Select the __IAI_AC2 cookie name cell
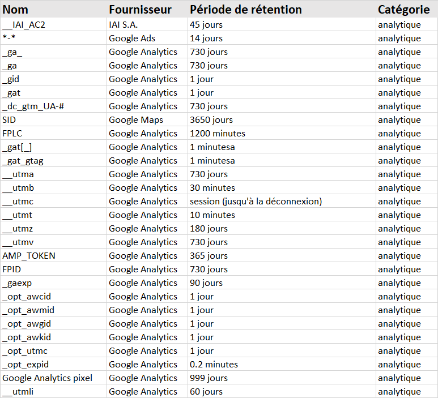The width and height of the screenshot is (438, 398). pos(23,25)
